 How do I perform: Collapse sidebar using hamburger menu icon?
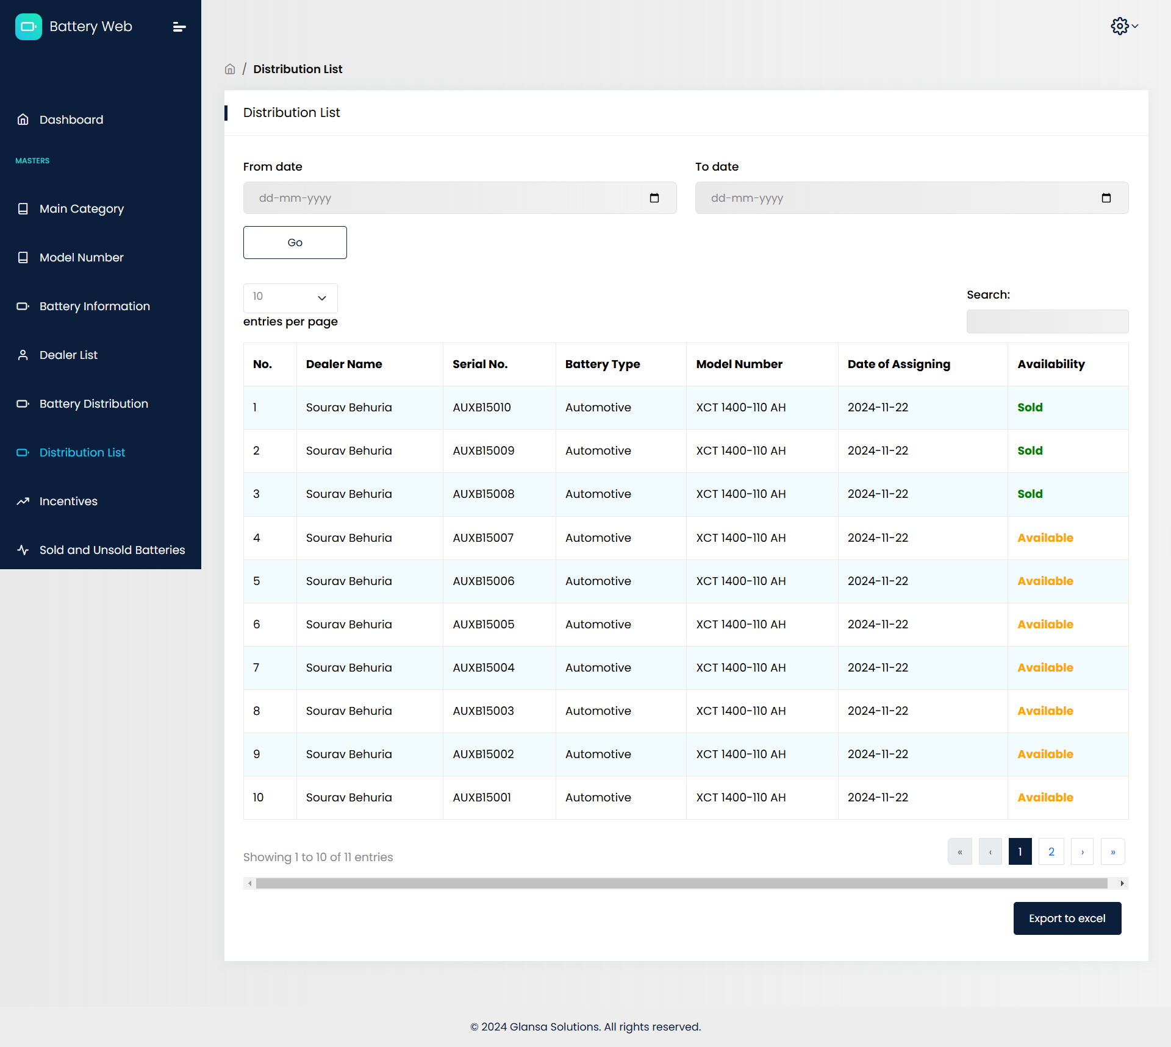[x=179, y=27]
